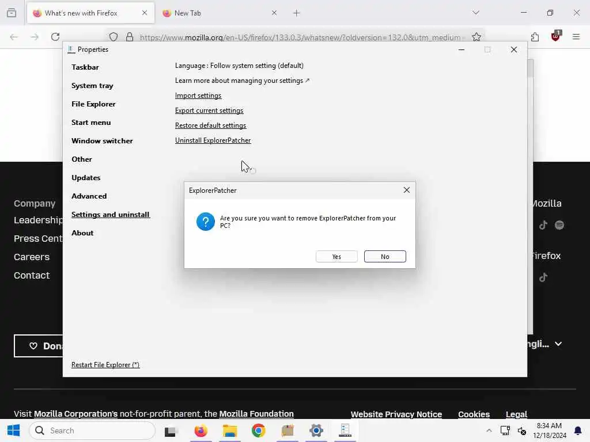The height and width of the screenshot is (442, 590).
Task: Bookmark this page with star icon
Action: [476, 37]
